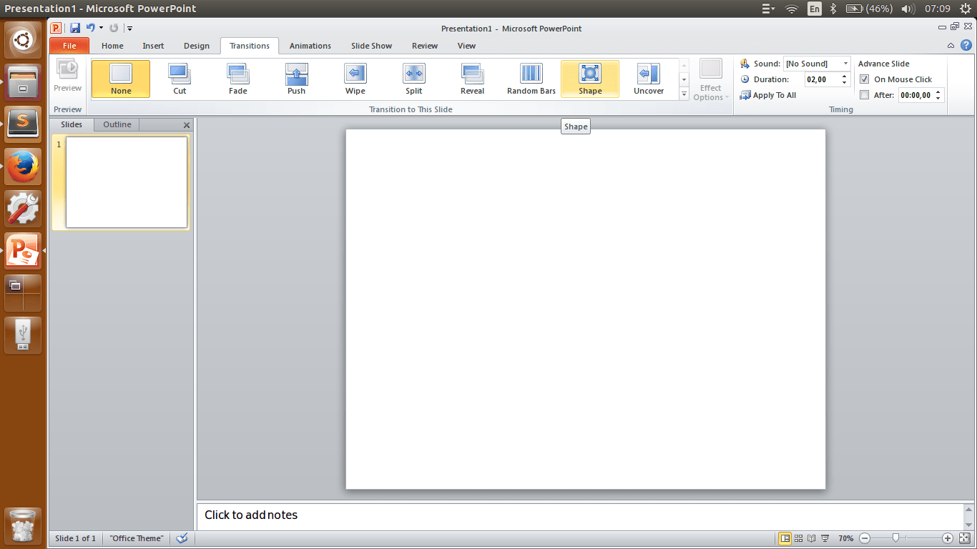977x549 pixels.
Task: Decrease Duration with down spinner
Action: [845, 83]
